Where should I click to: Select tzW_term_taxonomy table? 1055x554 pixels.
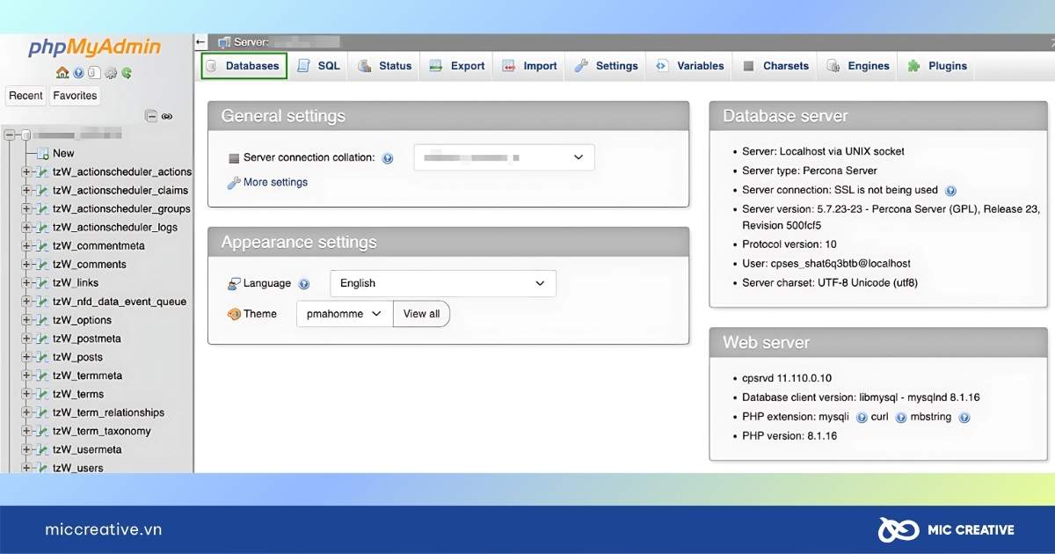click(102, 431)
